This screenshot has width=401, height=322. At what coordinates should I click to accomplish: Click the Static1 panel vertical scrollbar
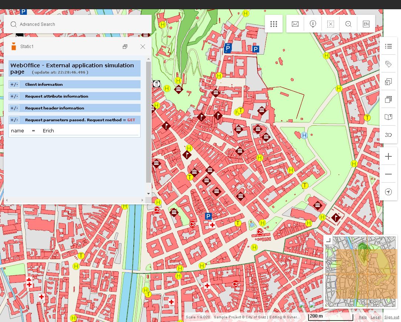[148, 122]
